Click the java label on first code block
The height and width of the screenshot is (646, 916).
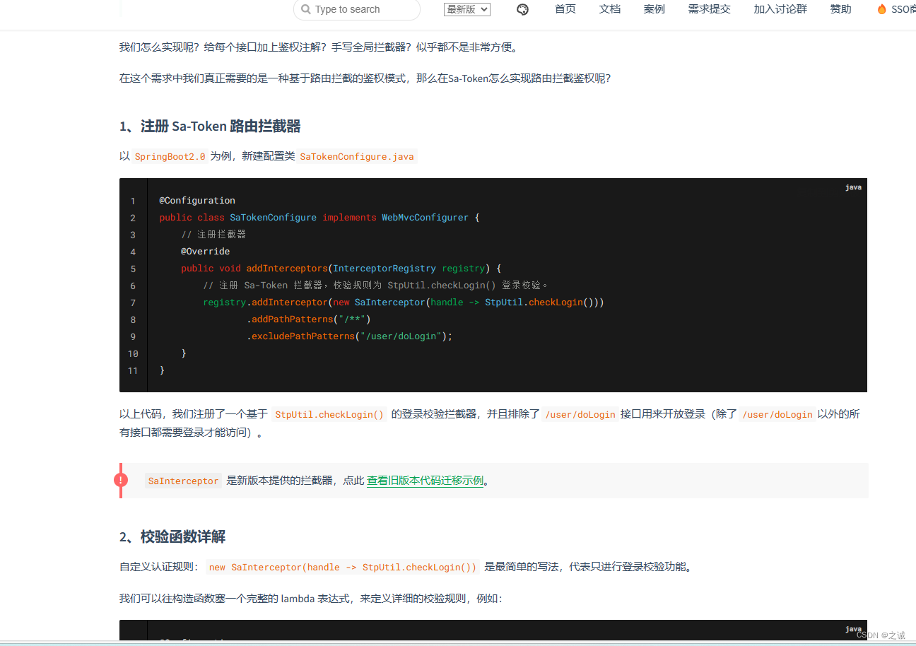point(853,187)
